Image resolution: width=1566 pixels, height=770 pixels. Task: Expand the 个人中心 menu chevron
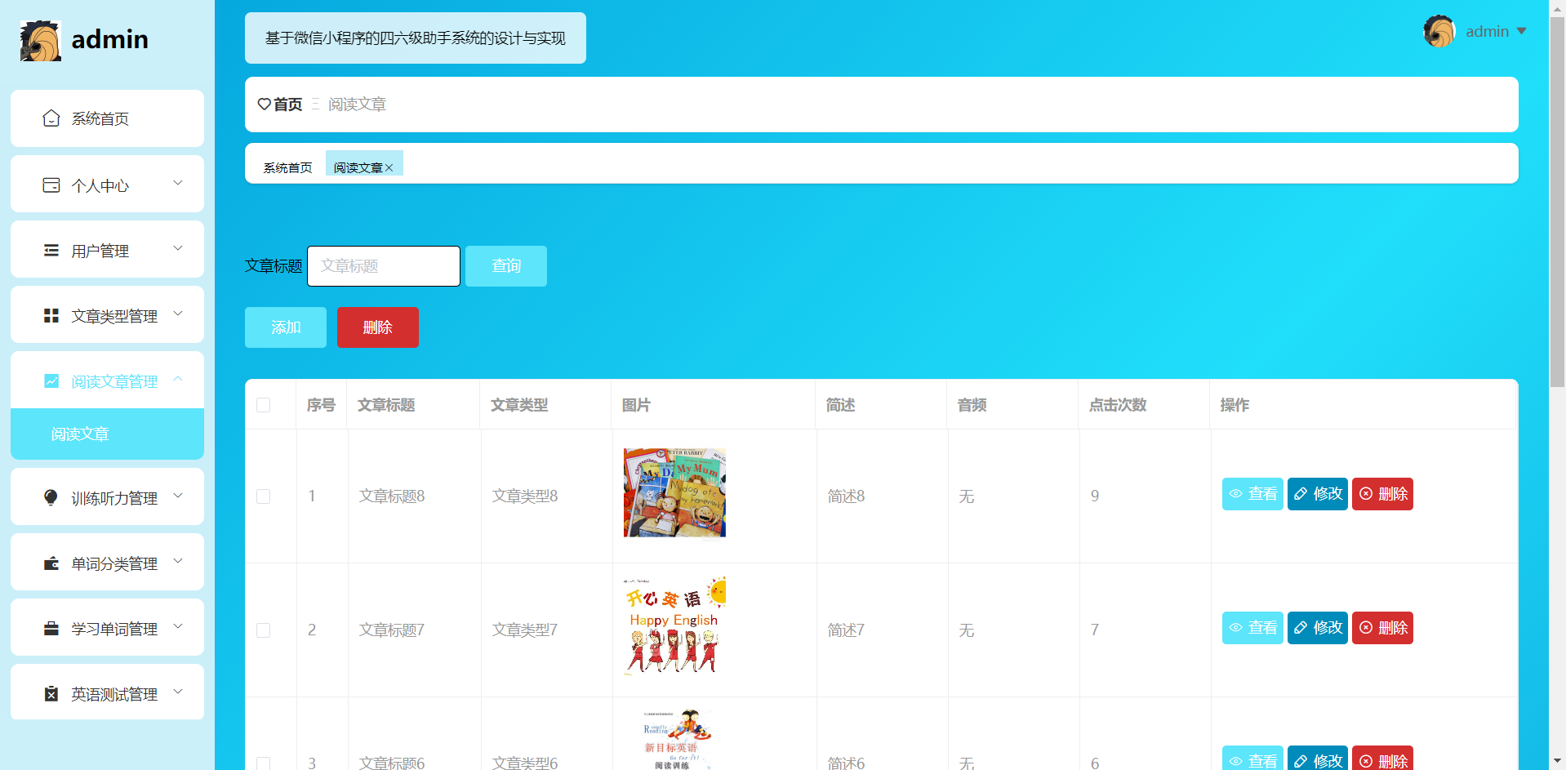tap(178, 183)
